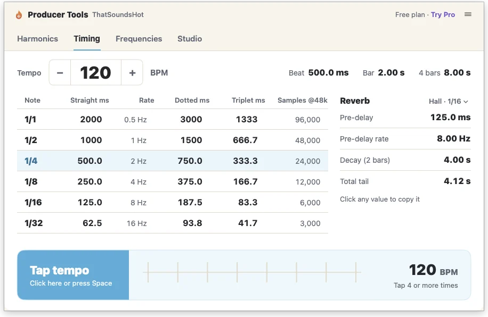Copy the 3,000 samples value
Image resolution: width=488 pixels, height=317 pixels.
310,223
